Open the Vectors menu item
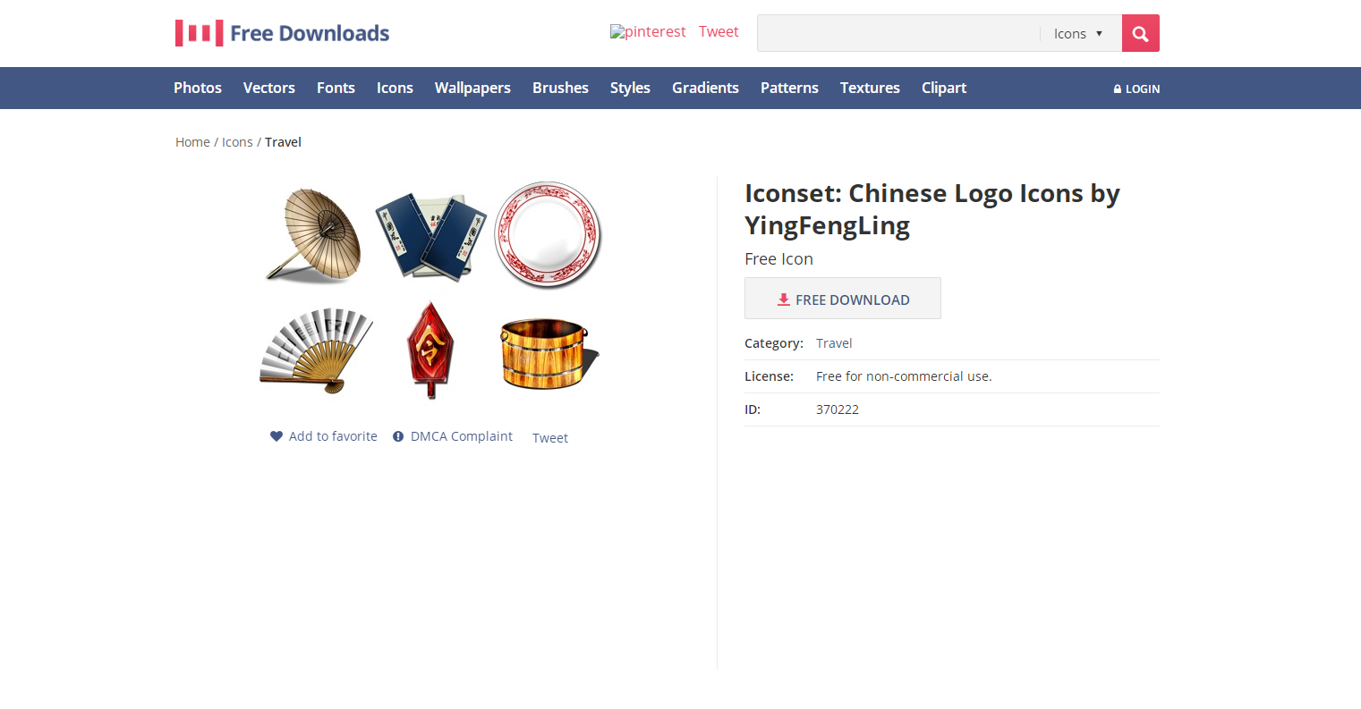 (x=269, y=88)
